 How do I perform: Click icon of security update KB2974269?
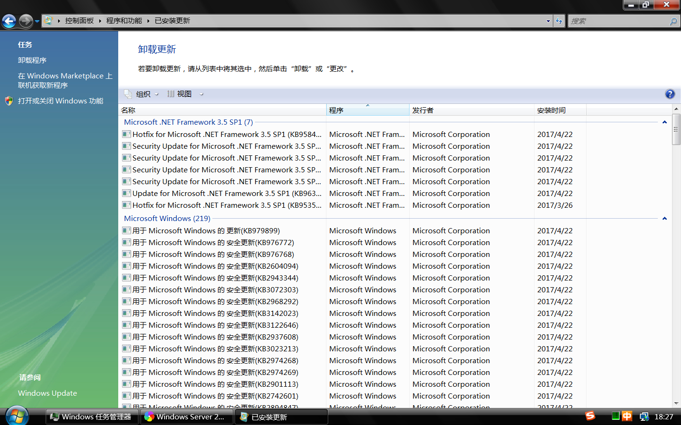[x=126, y=372]
